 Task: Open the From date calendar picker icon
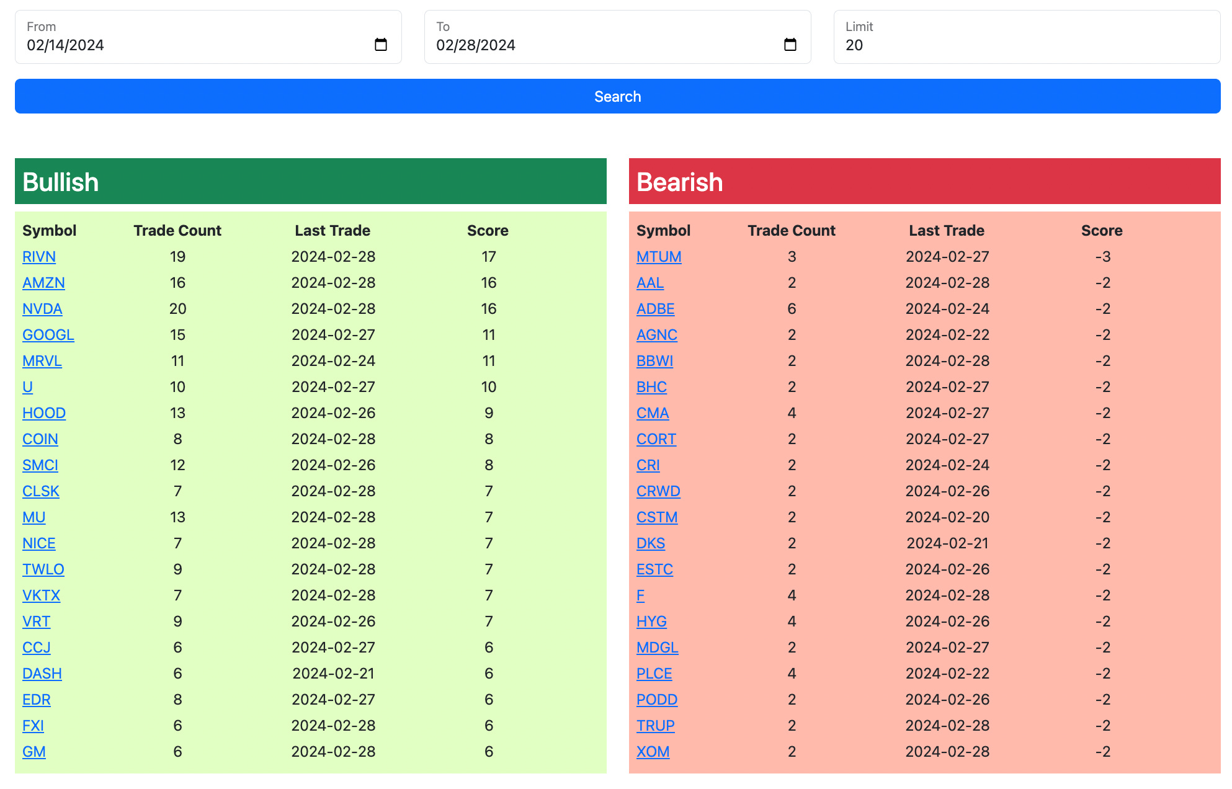[x=381, y=45]
